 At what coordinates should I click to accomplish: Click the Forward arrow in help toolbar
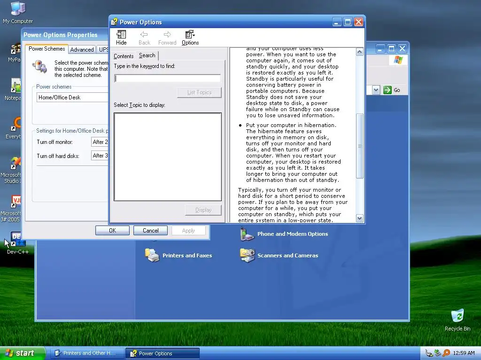point(167,34)
